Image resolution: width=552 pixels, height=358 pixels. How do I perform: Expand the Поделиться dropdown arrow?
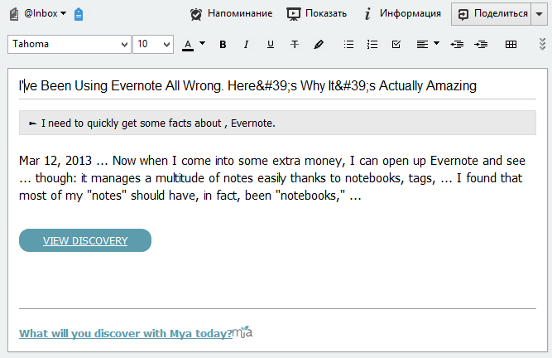pyautogui.click(x=539, y=14)
